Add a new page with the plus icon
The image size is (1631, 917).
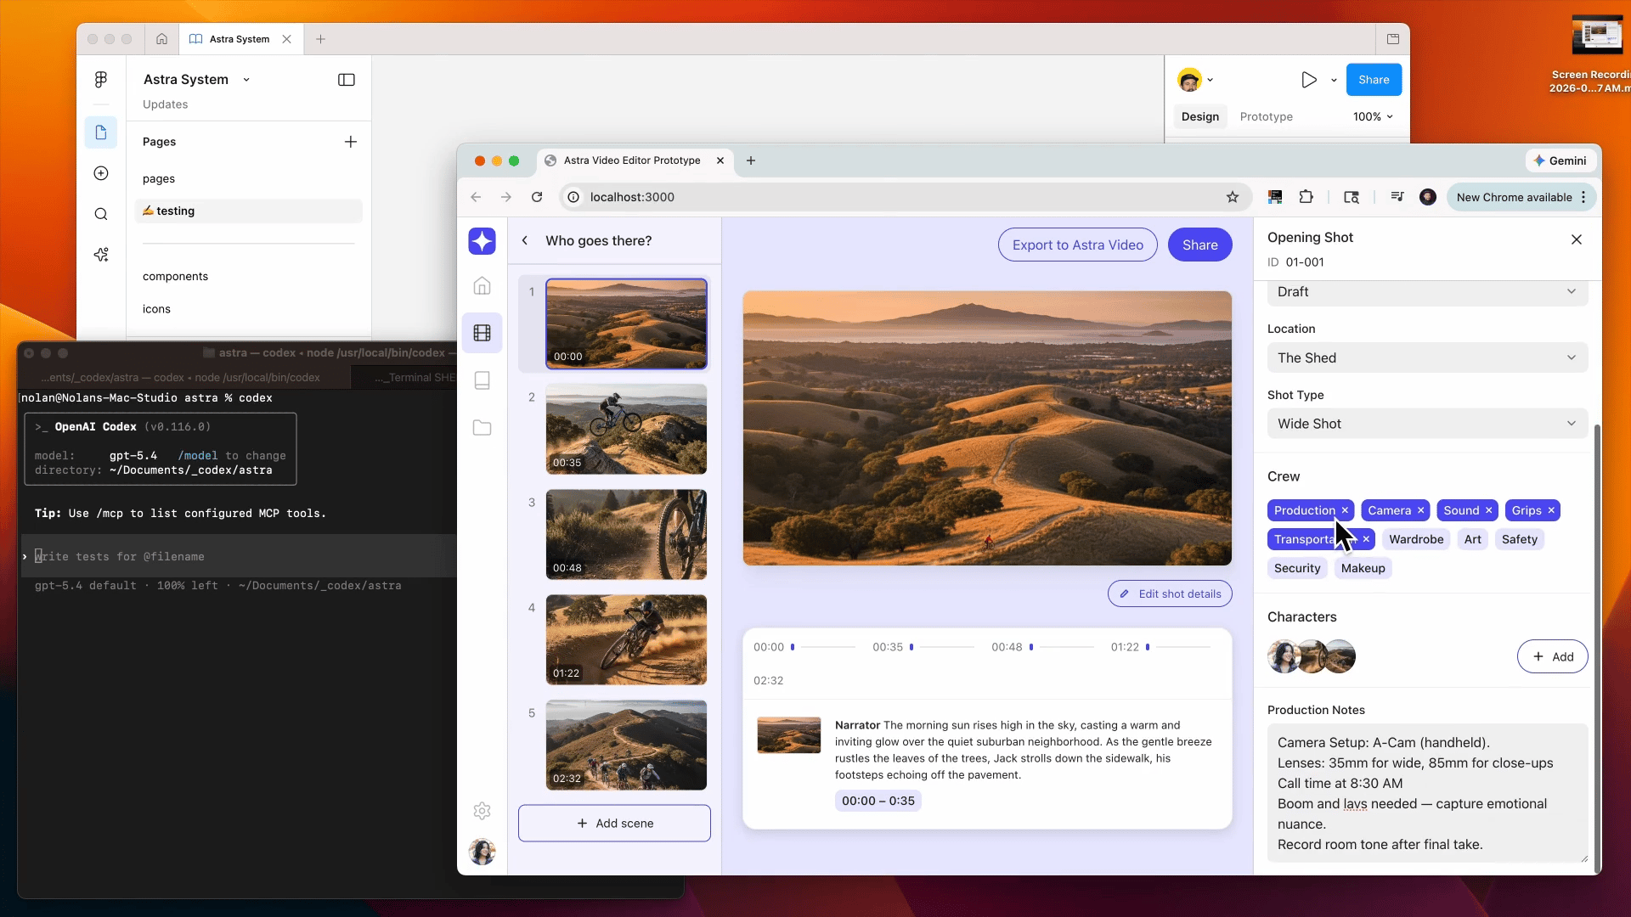click(x=350, y=142)
